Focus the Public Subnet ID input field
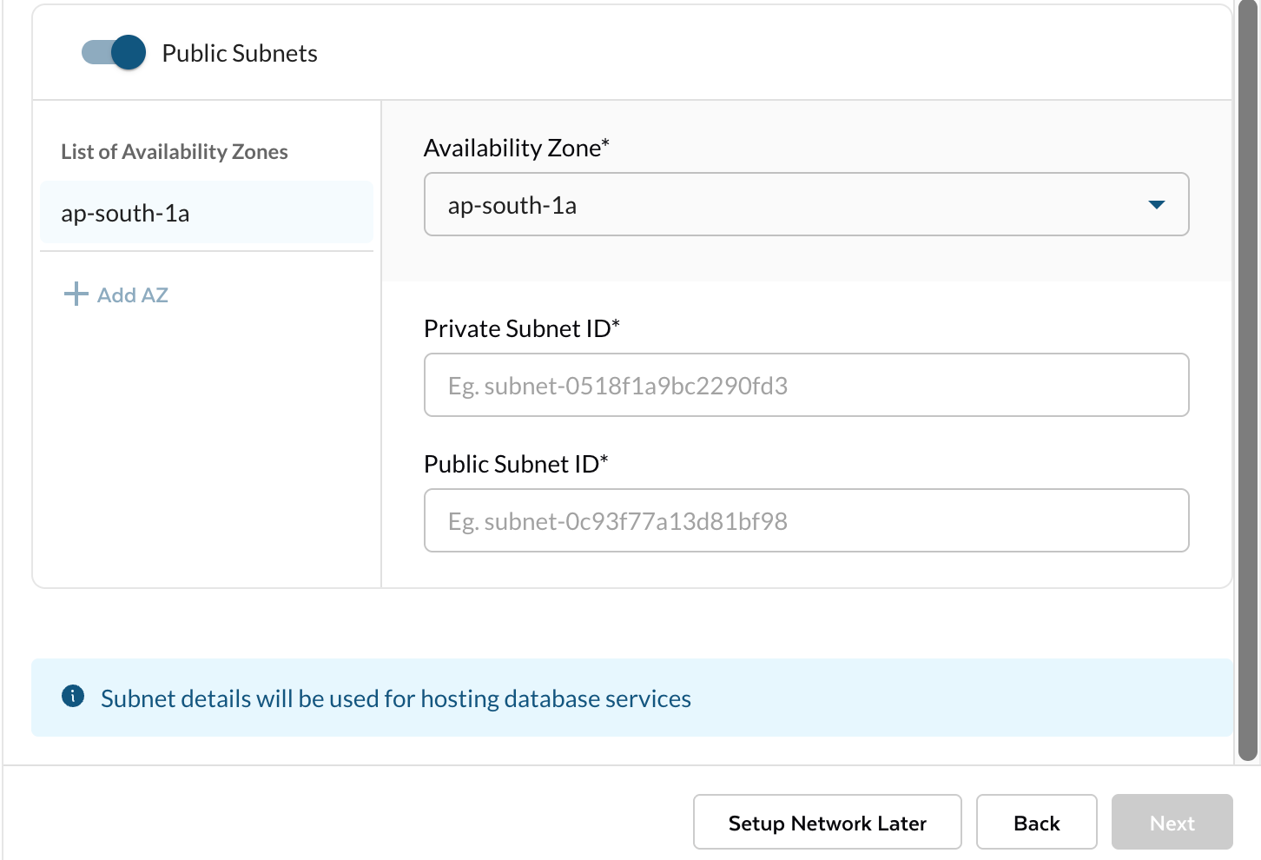Viewport: 1261px width, 860px height. pyautogui.click(x=806, y=520)
